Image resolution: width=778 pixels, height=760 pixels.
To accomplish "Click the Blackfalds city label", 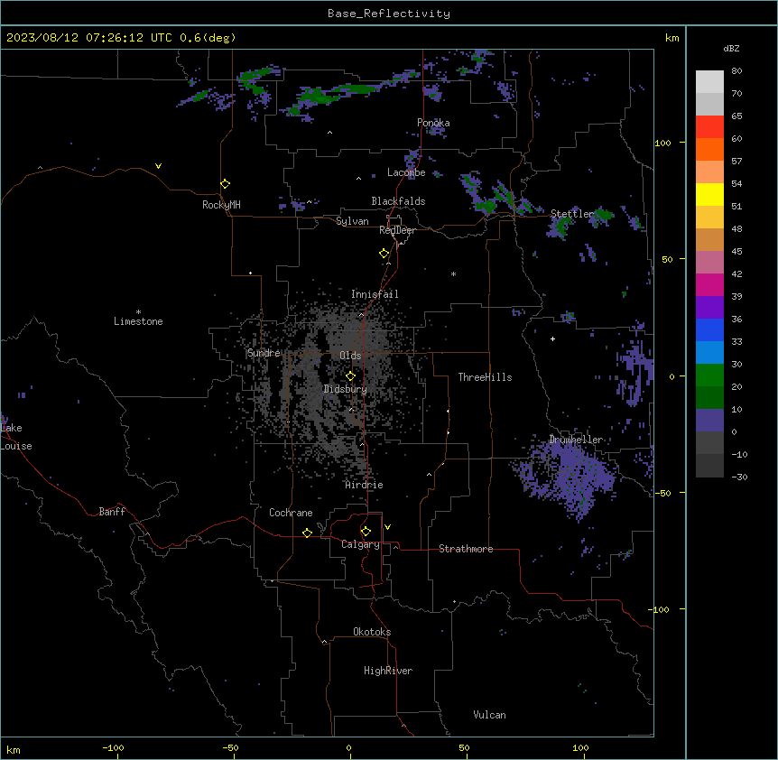I will (398, 201).
